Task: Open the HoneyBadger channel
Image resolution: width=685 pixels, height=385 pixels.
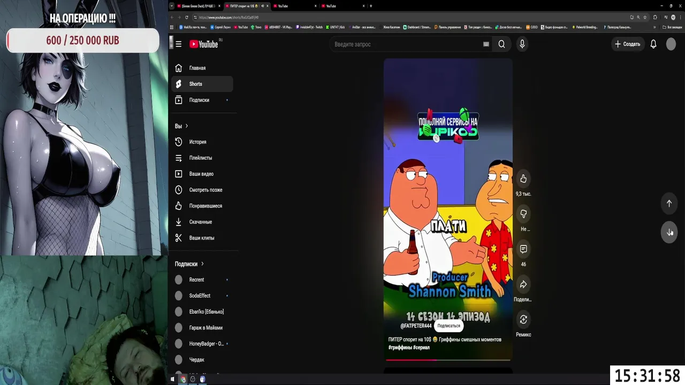Action: click(x=202, y=344)
